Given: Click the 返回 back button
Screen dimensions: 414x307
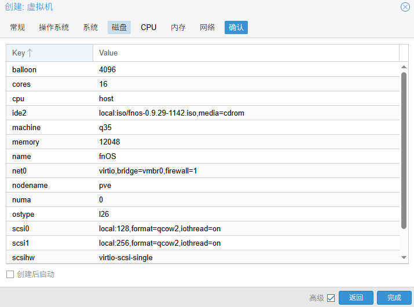Looking at the screenshot, I should pyautogui.click(x=356, y=298).
